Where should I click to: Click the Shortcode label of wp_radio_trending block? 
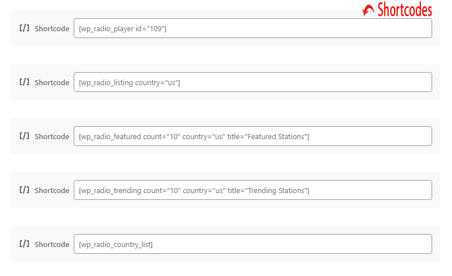click(52, 190)
